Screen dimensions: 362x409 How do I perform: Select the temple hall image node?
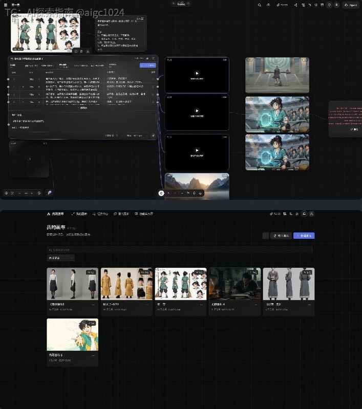pos(277,75)
